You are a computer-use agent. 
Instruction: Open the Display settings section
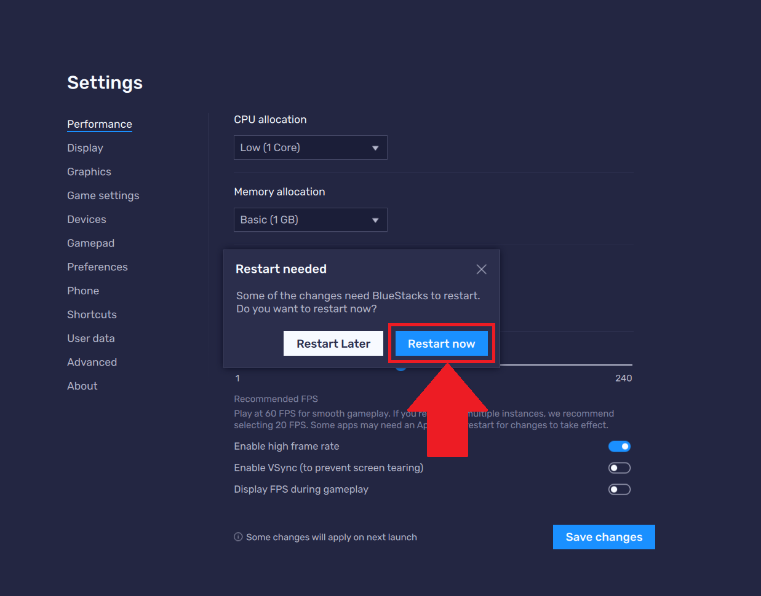[x=85, y=148]
